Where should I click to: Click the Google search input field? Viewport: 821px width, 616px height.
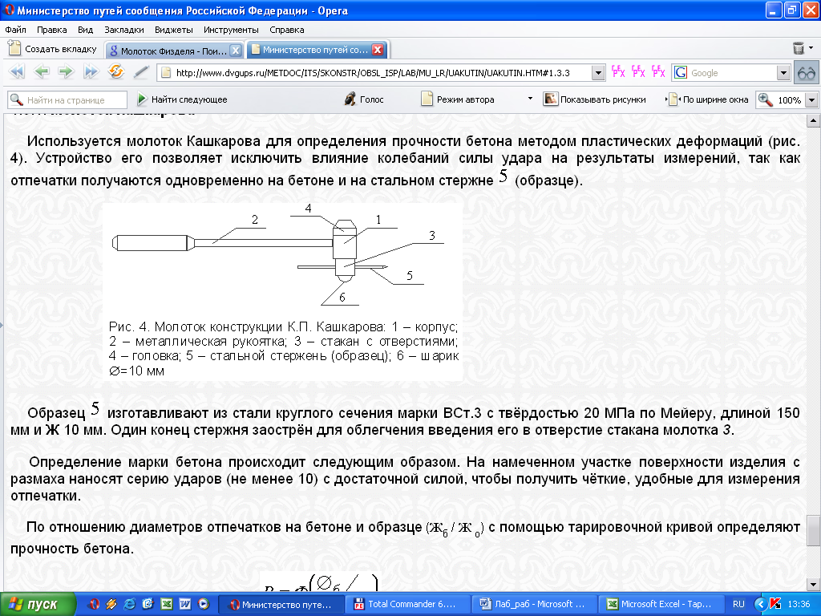click(x=733, y=73)
